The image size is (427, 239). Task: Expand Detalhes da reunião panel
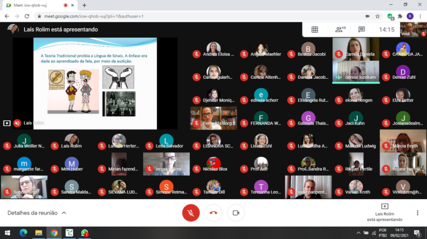[x=37, y=213]
